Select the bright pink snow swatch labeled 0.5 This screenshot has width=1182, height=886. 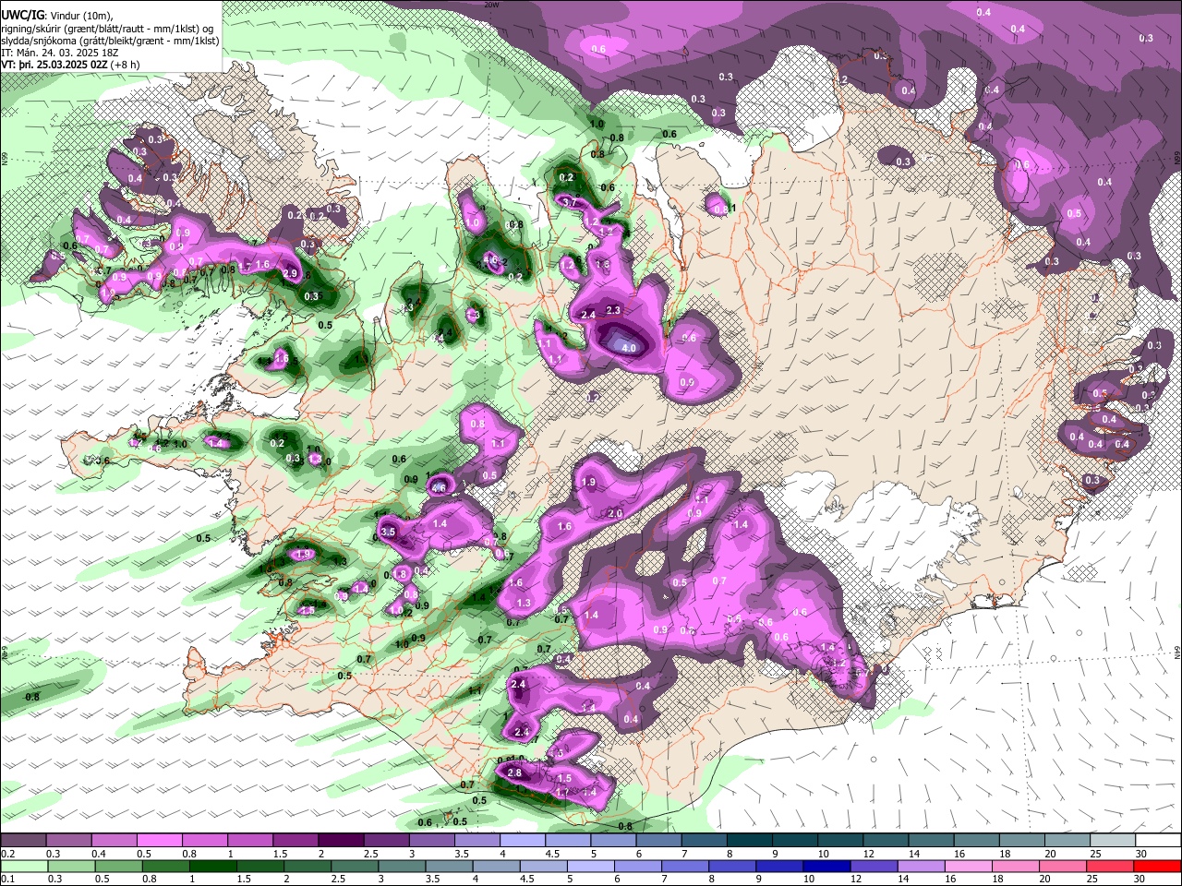159,841
